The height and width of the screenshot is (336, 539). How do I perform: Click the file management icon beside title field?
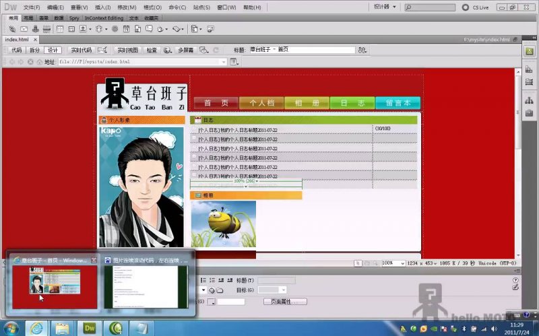click(x=363, y=50)
